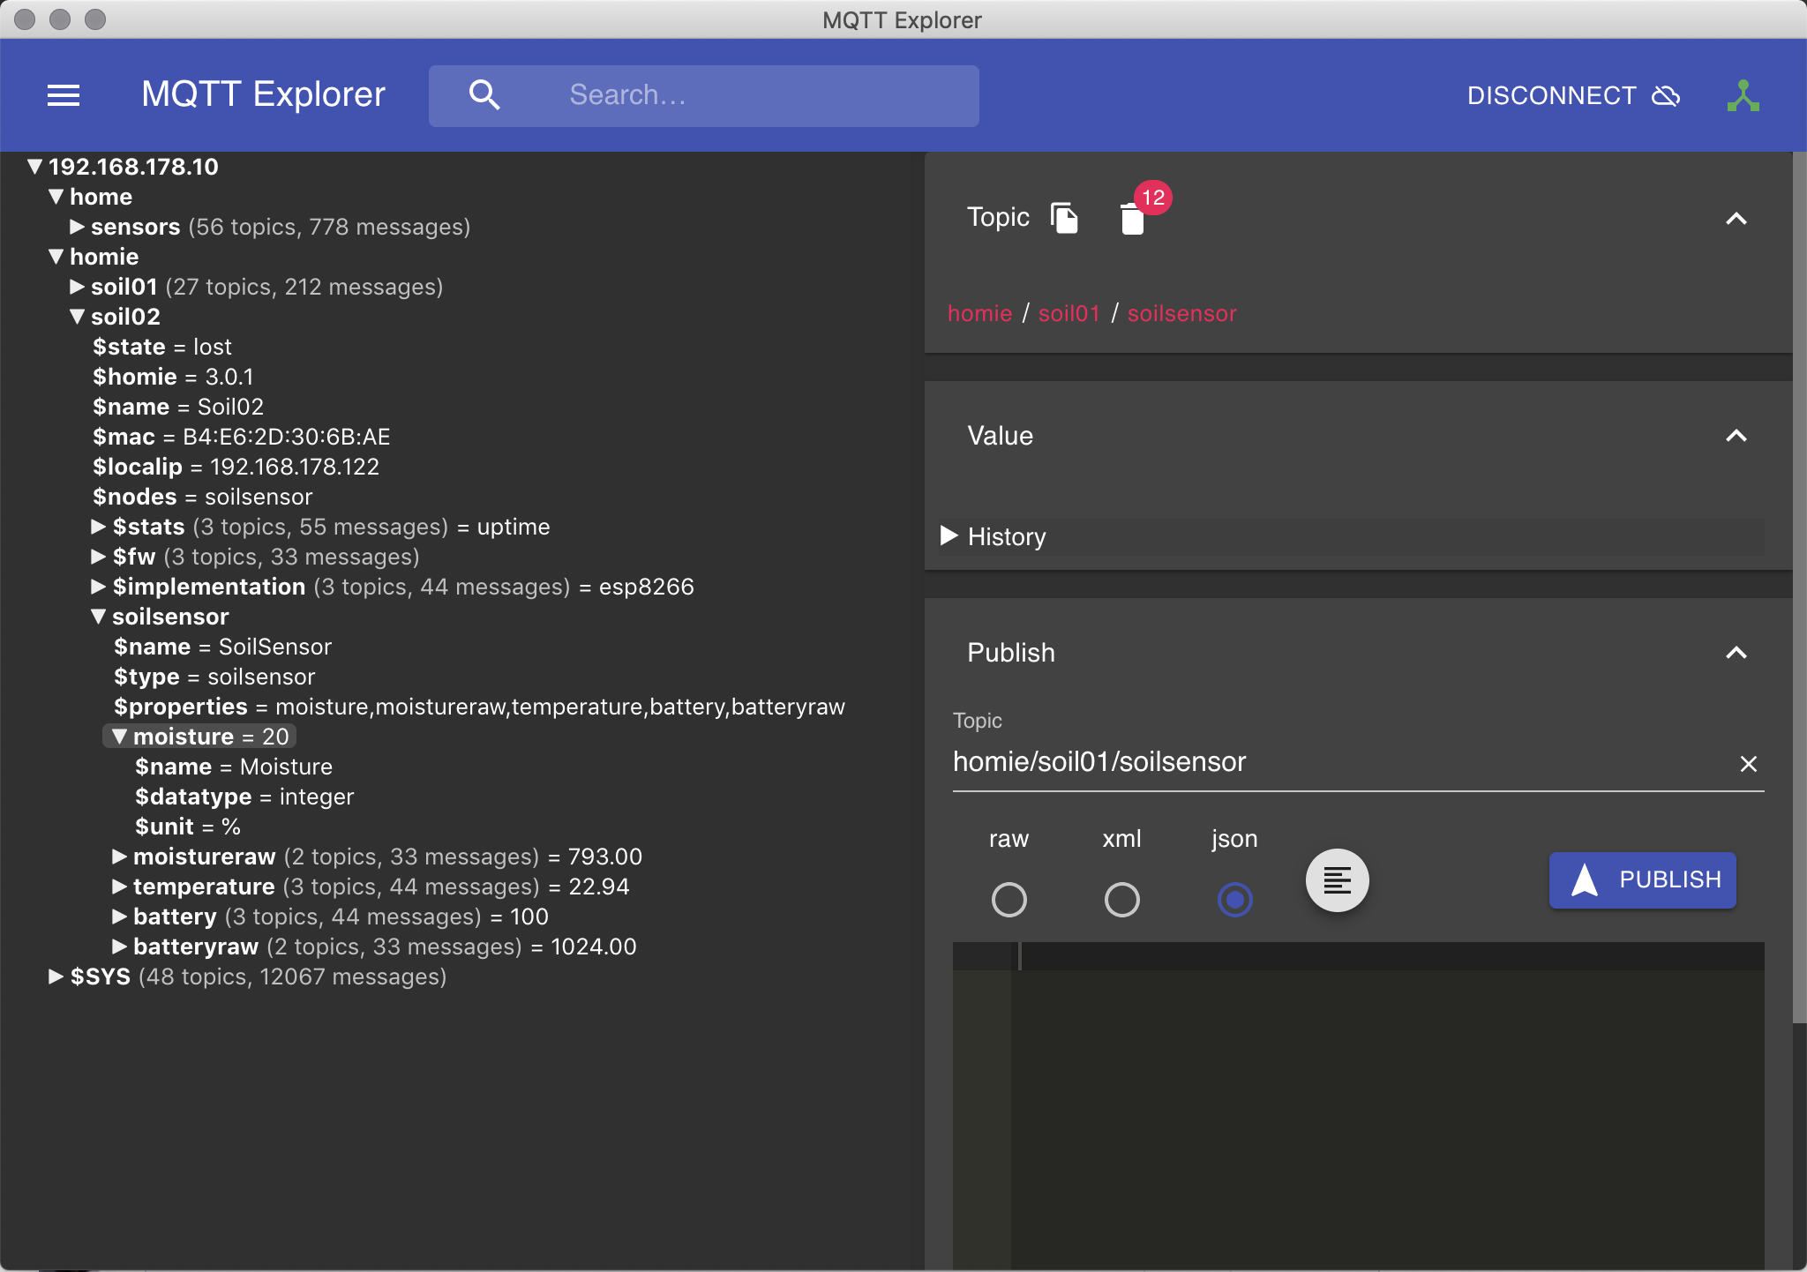The width and height of the screenshot is (1807, 1272).
Task: Click the green connection status icon
Action: coord(1743,95)
